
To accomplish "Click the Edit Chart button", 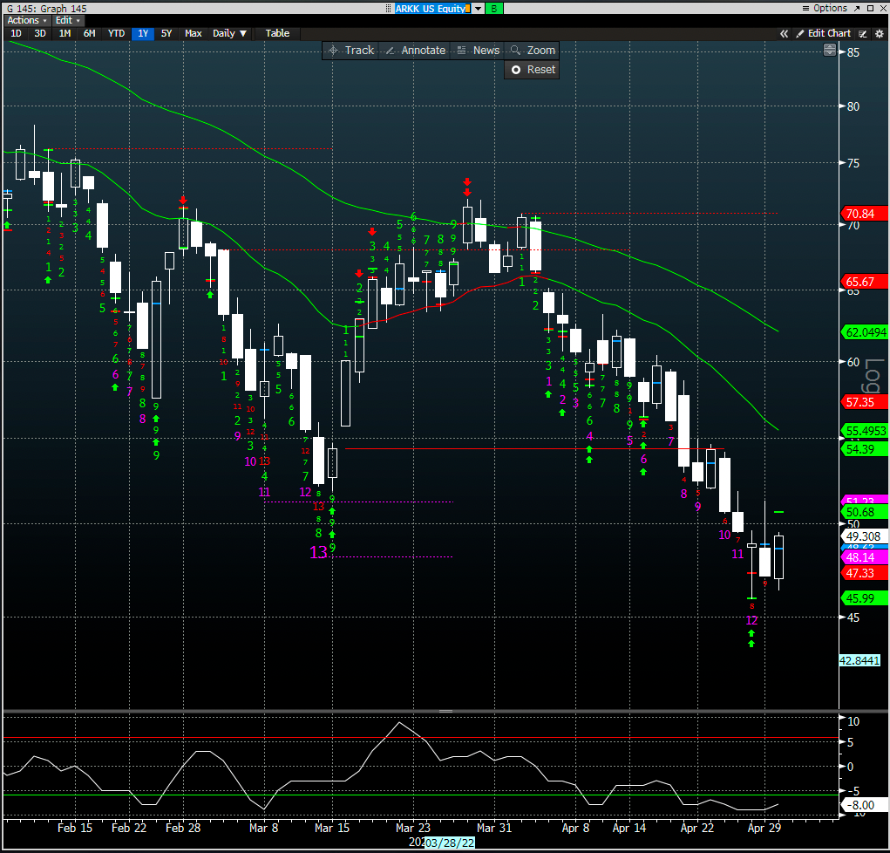I will coord(824,33).
